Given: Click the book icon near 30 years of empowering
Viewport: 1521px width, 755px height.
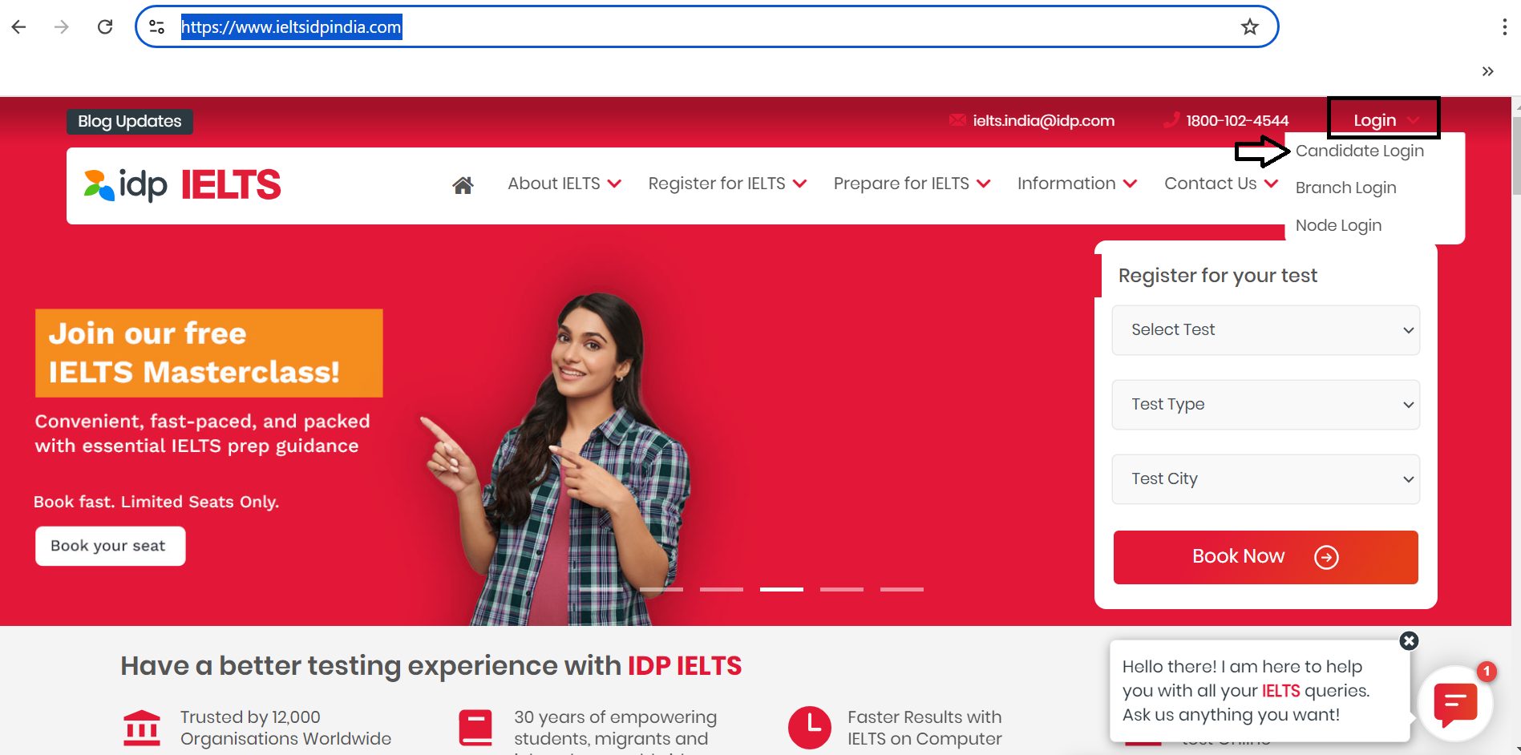Looking at the screenshot, I should pyautogui.click(x=475, y=728).
